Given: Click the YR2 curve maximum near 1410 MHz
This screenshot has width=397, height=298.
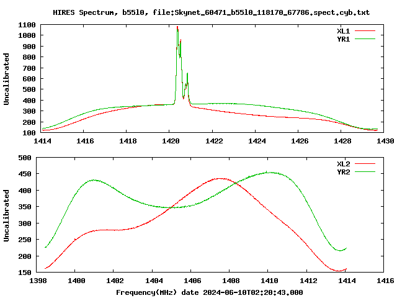Looking at the screenshot, I should tap(267, 173).
